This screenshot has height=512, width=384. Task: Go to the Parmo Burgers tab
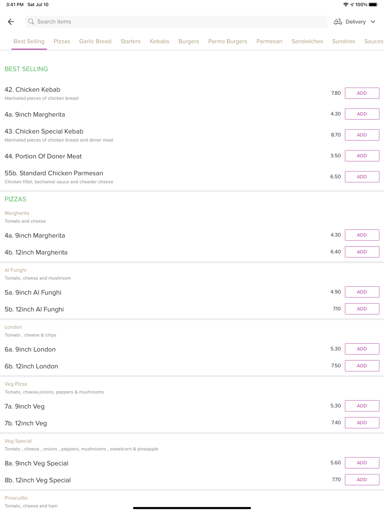[x=228, y=41]
